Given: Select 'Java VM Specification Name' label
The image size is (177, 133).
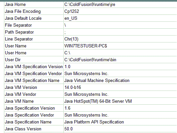Looking at the screenshot, I should coord(32,80).
